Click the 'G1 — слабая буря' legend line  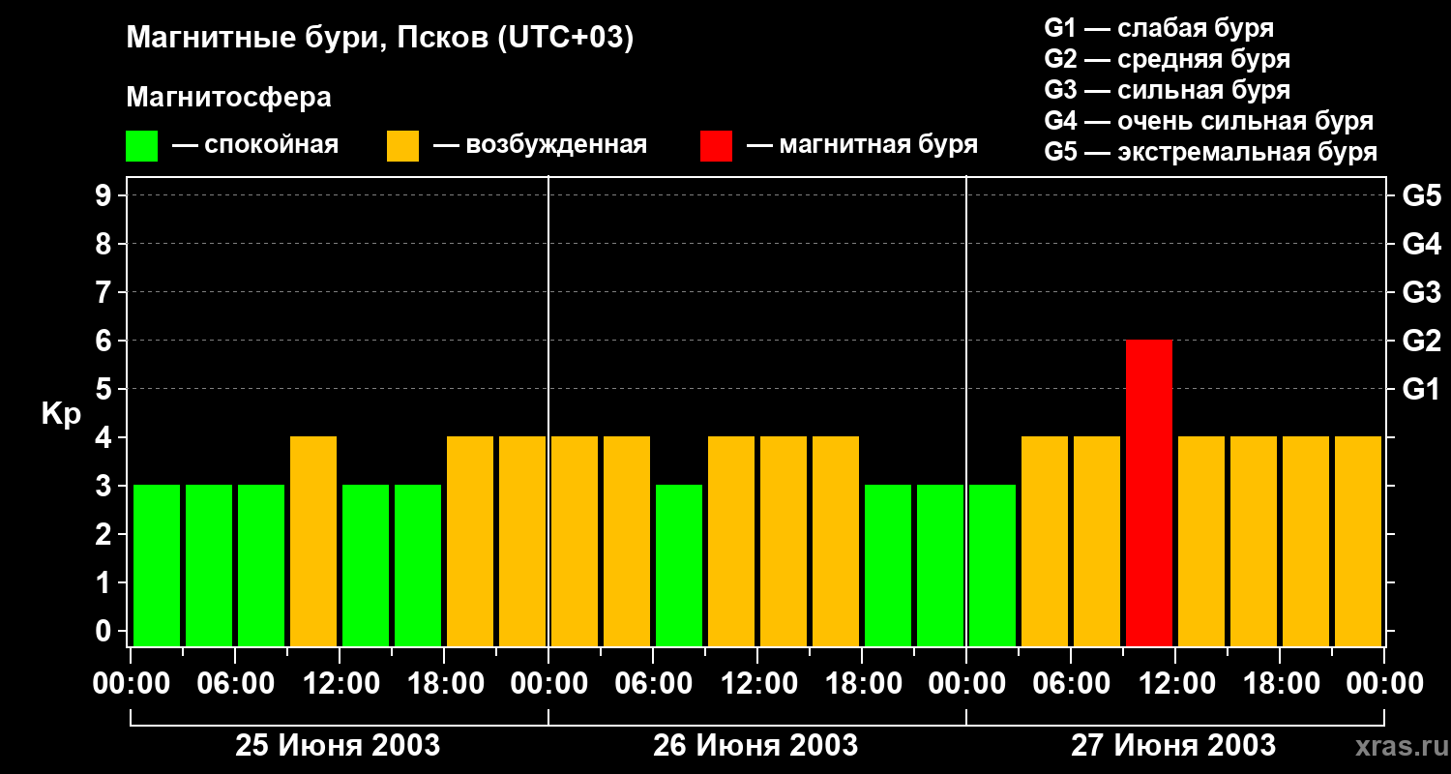(1159, 28)
